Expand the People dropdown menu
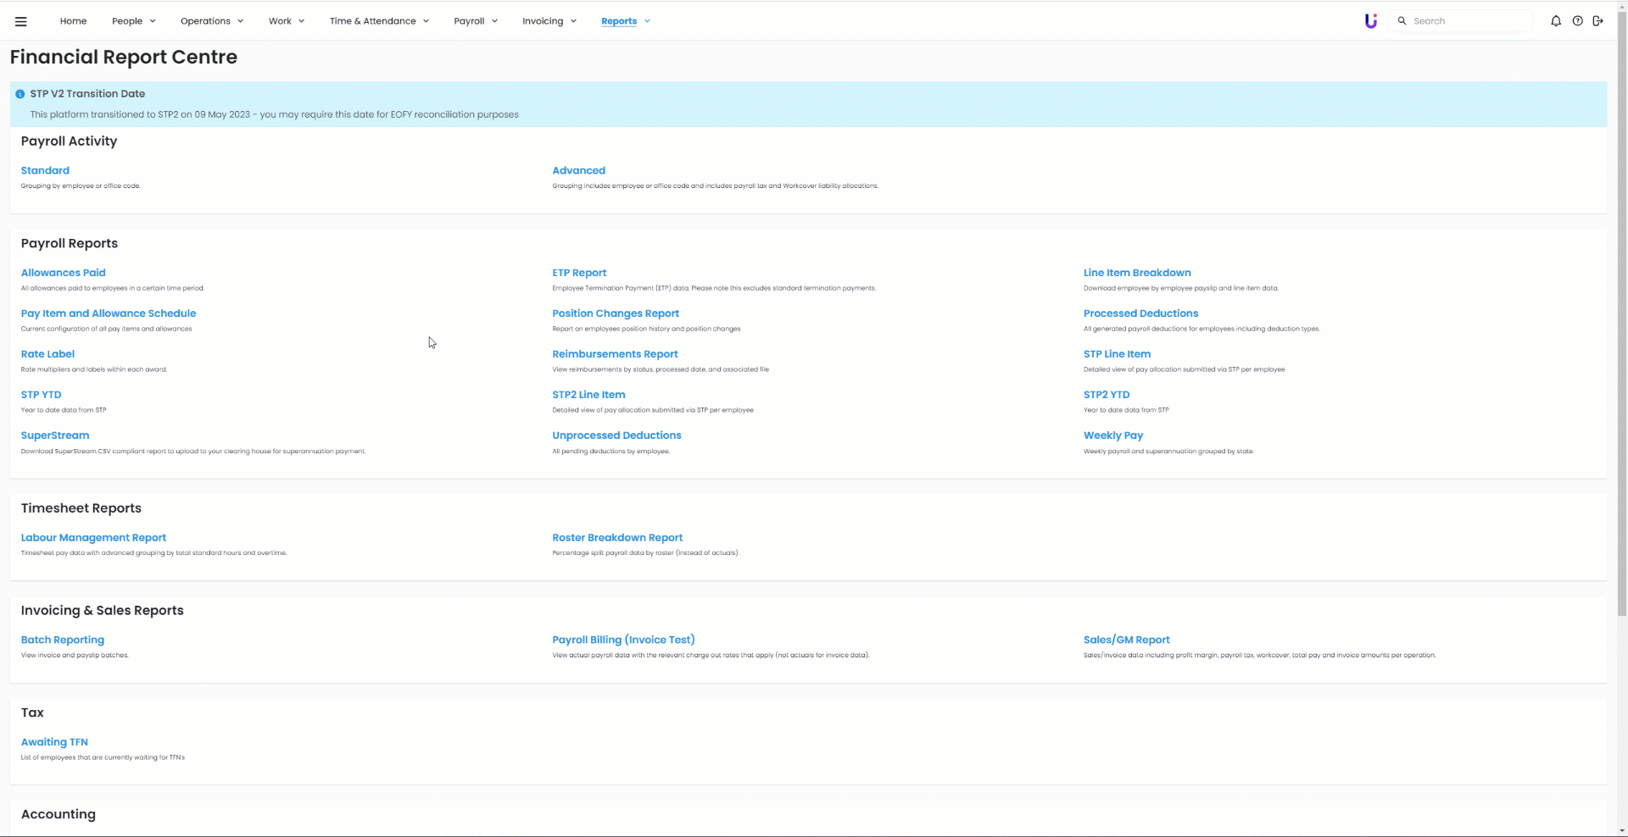 (x=133, y=21)
